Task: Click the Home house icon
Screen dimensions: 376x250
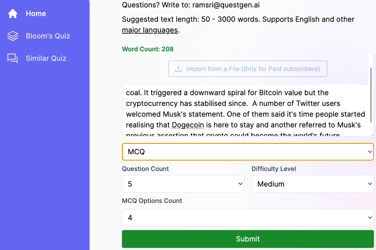Action: [13, 14]
